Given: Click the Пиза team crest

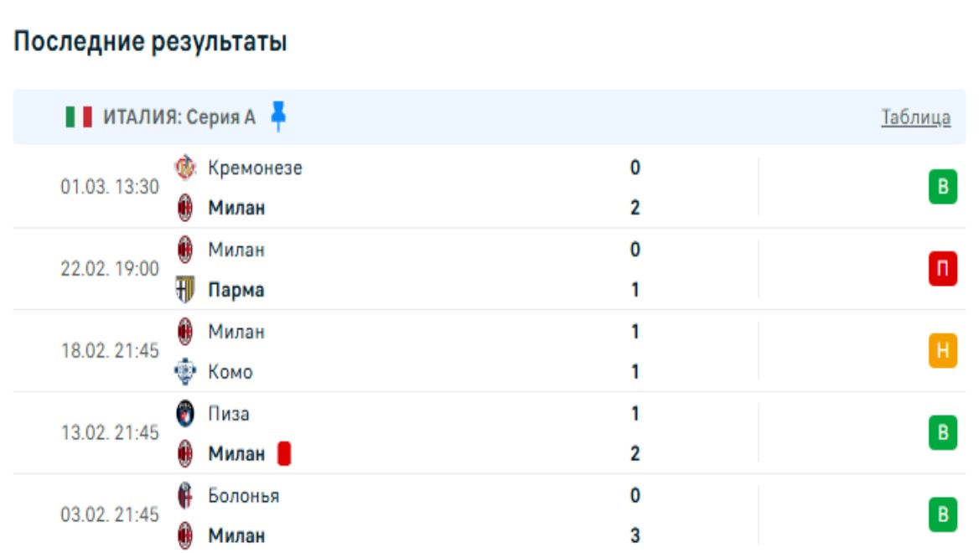Looking at the screenshot, I should pyautogui.click(x=185, y=414).
